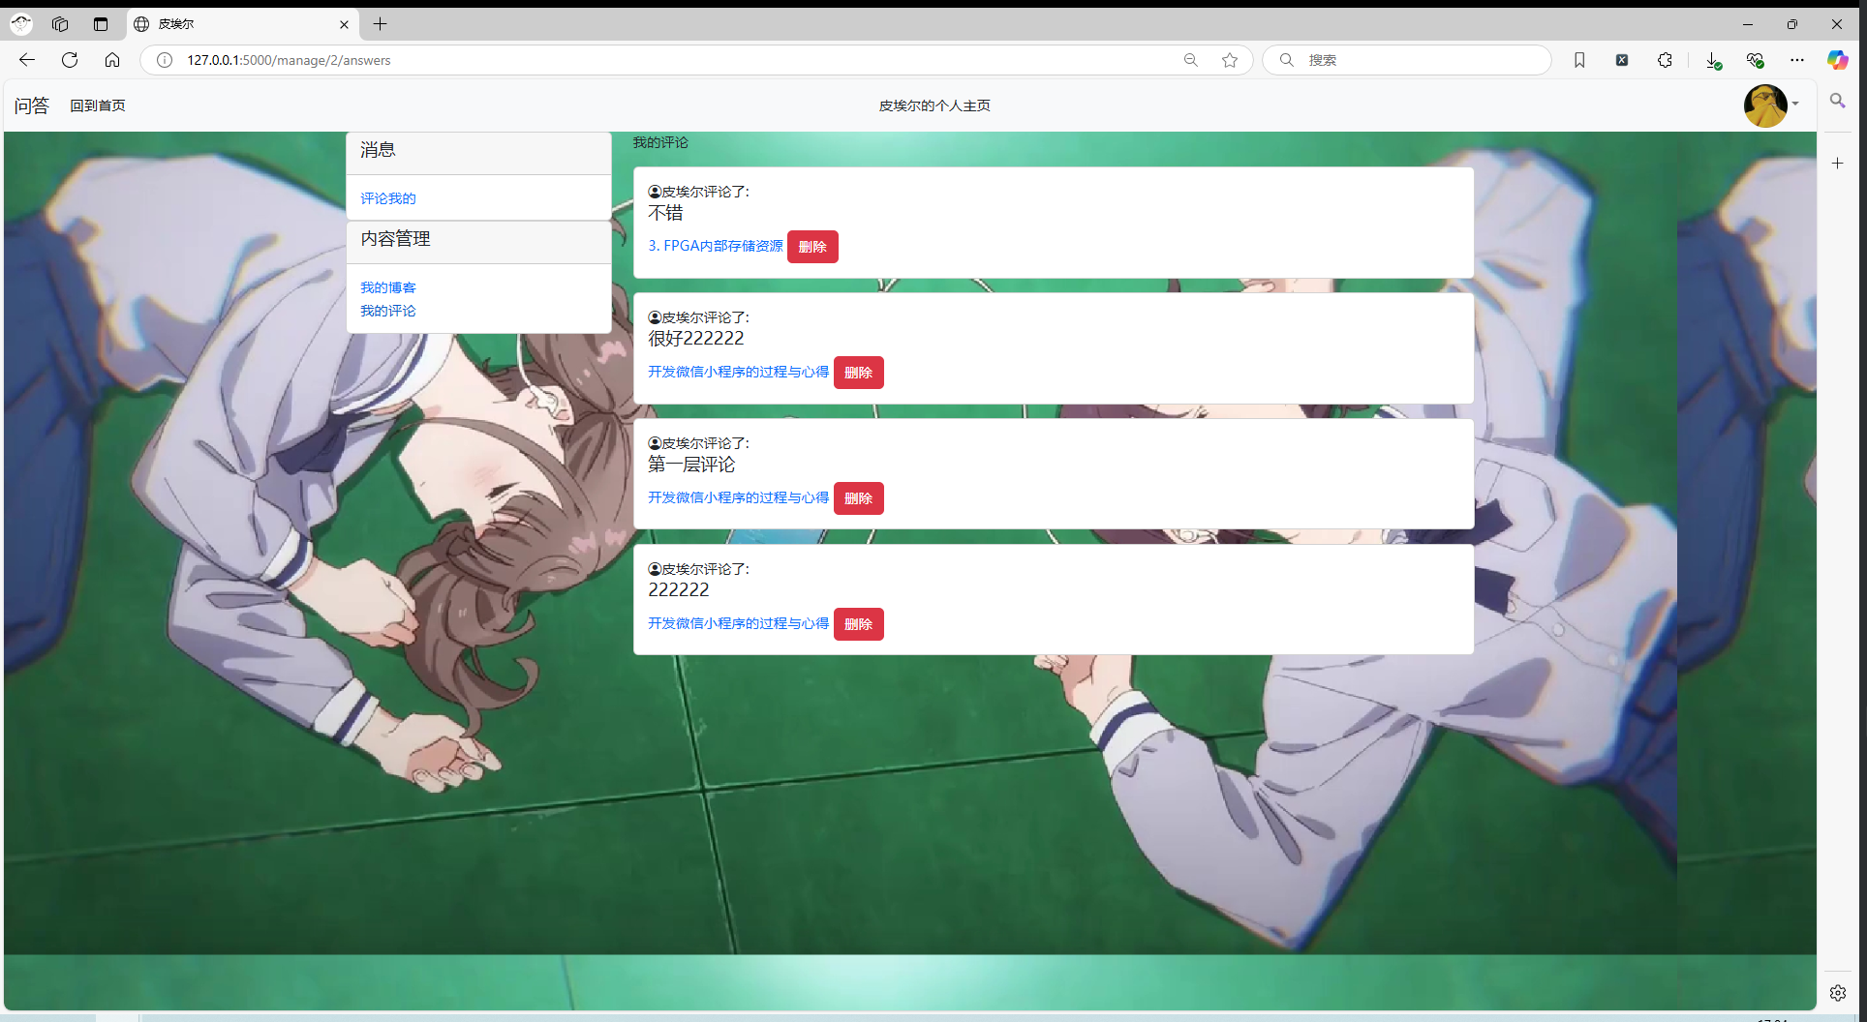1867x1022 pixels.
Task: Delete the 第一层评论 comment
Action: 858,498
